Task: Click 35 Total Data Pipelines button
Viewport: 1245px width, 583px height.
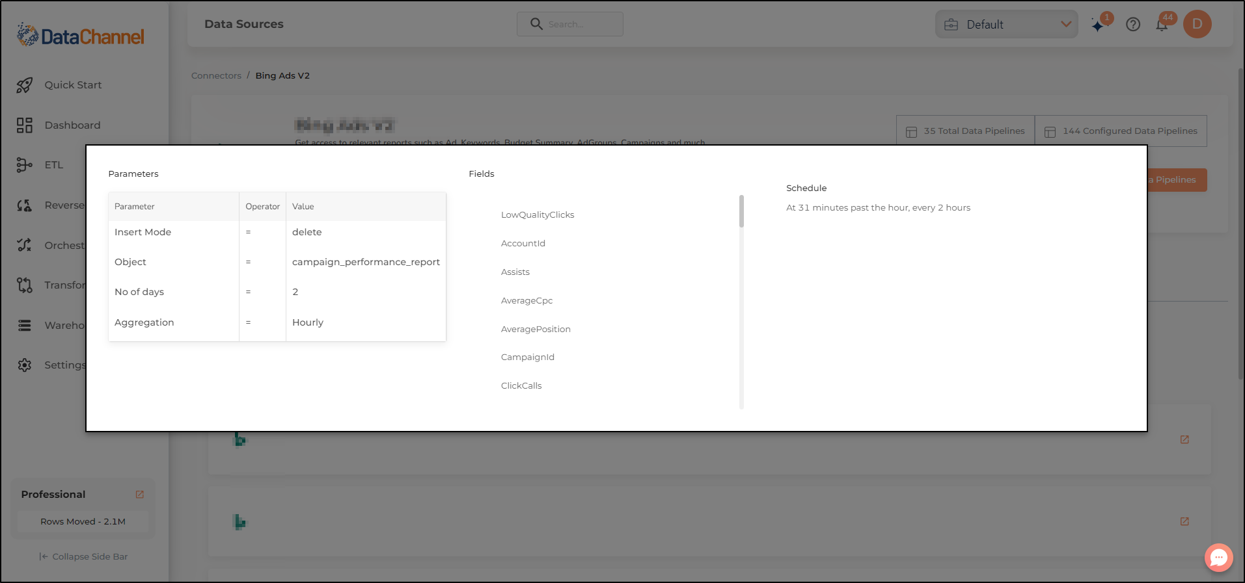Action: pyautogui.click(x=965, y=131)
